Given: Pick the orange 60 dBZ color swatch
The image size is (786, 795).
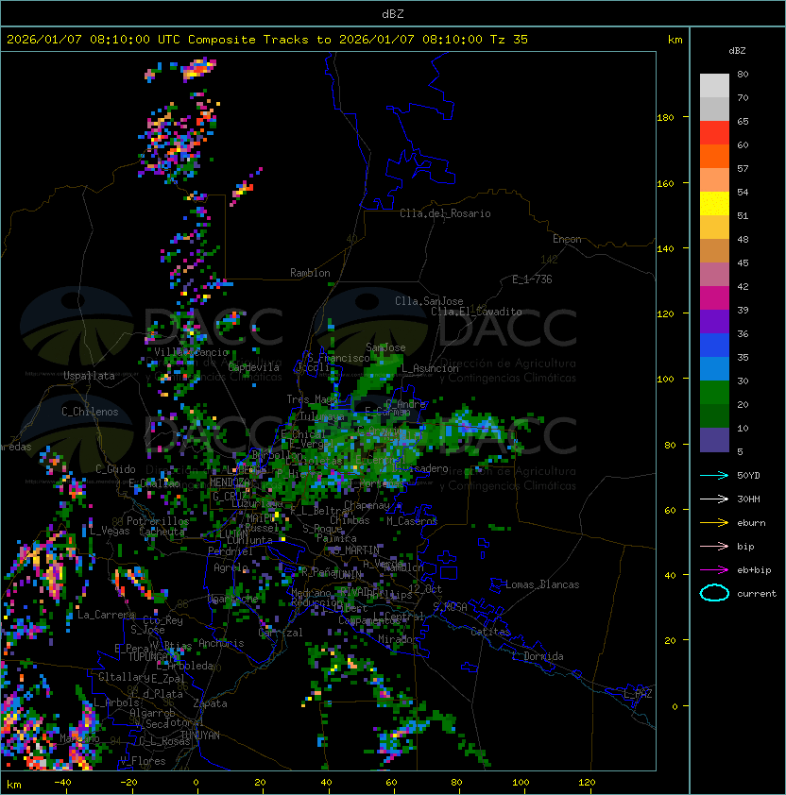Looking at the screenshot, I should tap(714, 156).
